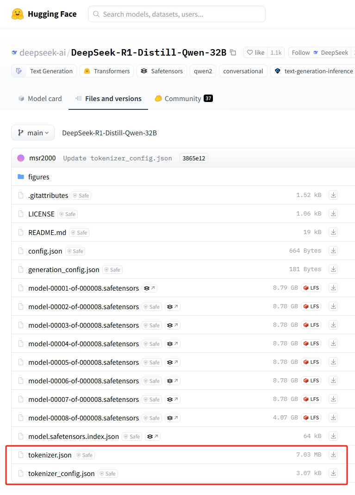Download model-00006-of-000008.safetensors

(x=333, y=381)
